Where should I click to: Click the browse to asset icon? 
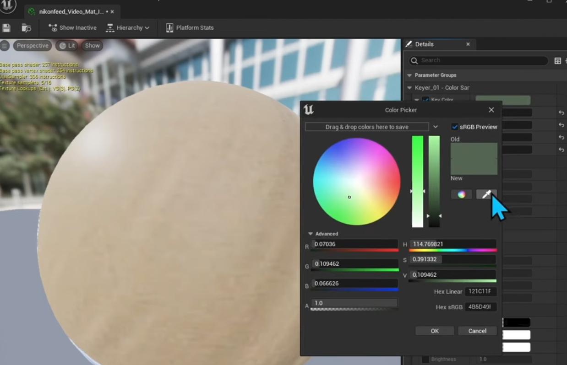click(26, 28)
